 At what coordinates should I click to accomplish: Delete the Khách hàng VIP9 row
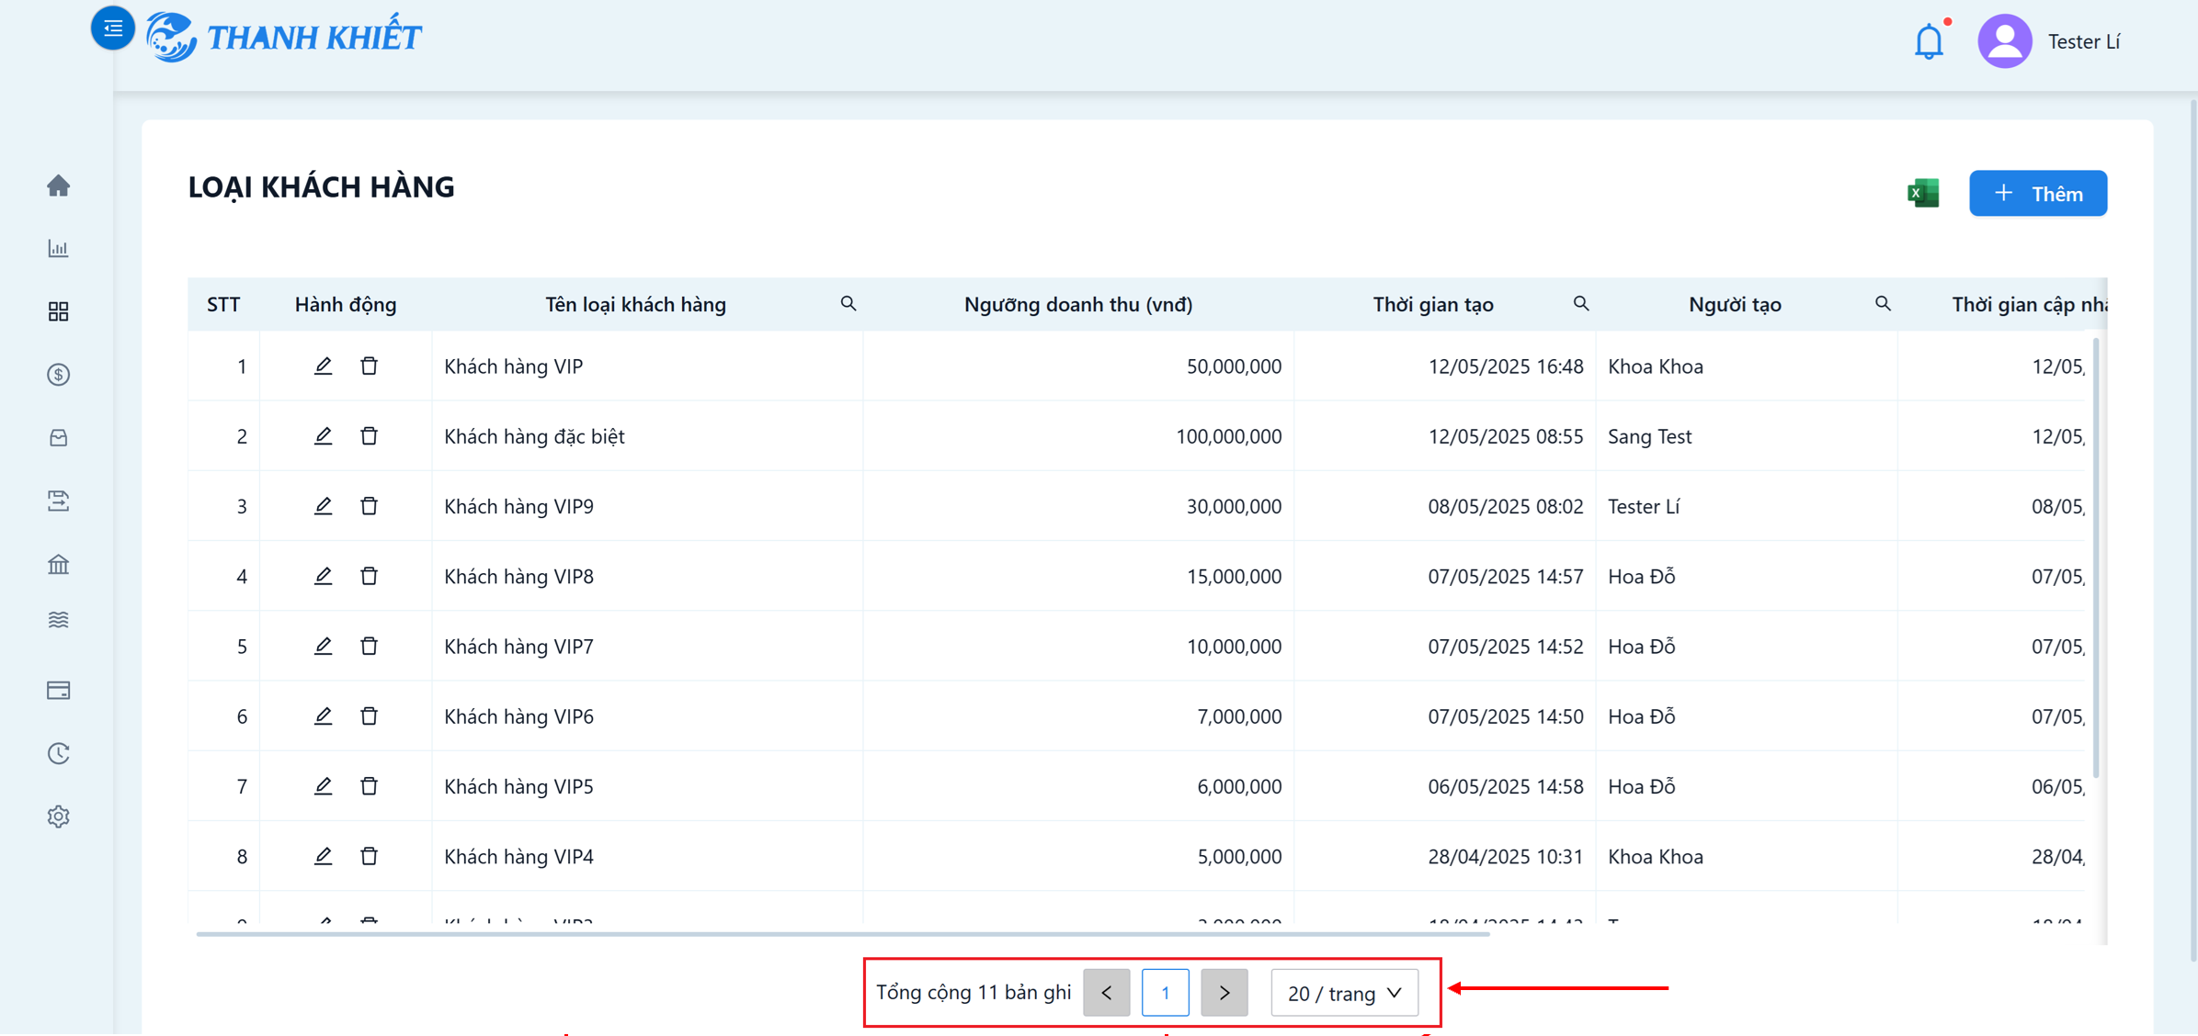point(369,505)
